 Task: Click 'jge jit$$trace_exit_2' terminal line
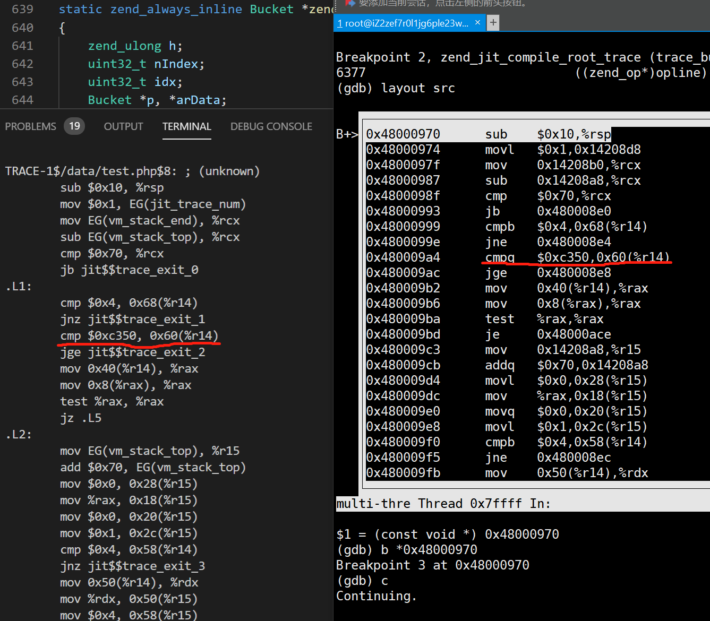[x=133, y=352]
